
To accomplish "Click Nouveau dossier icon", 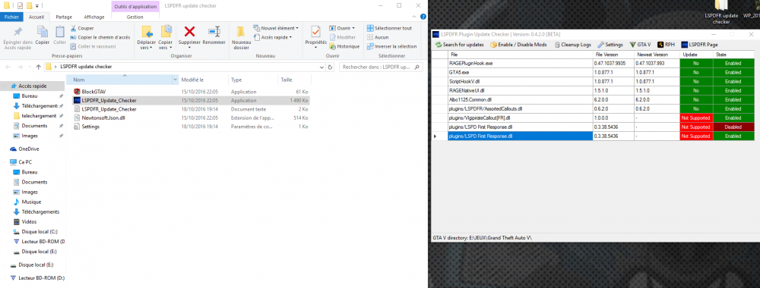I will pos(240,32).
